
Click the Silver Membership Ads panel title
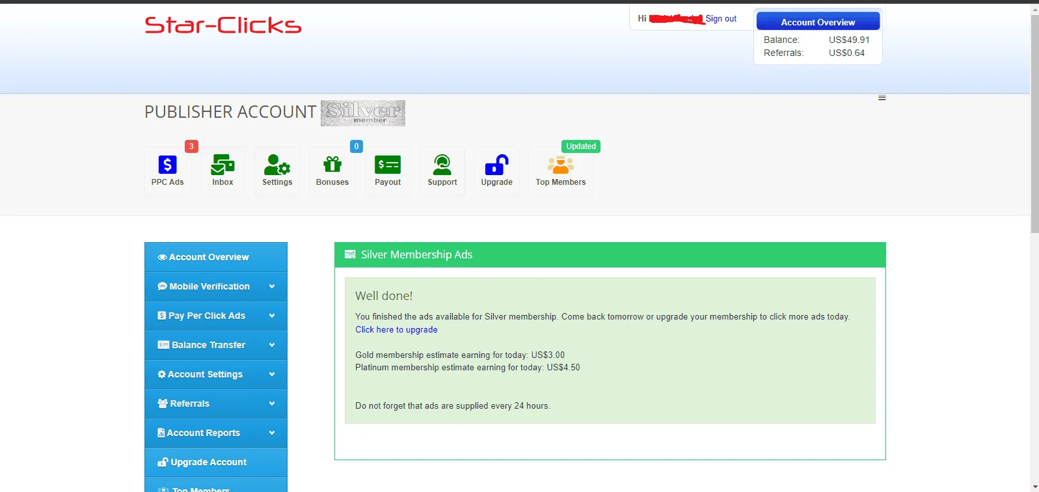click(416, 254)
